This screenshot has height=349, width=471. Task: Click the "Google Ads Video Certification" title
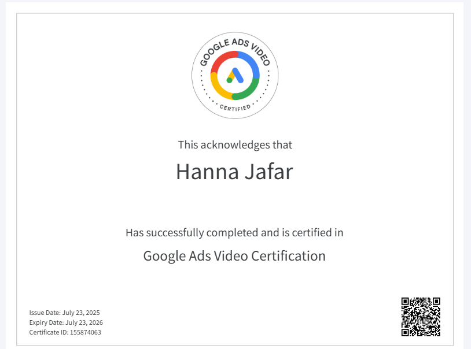234,257
